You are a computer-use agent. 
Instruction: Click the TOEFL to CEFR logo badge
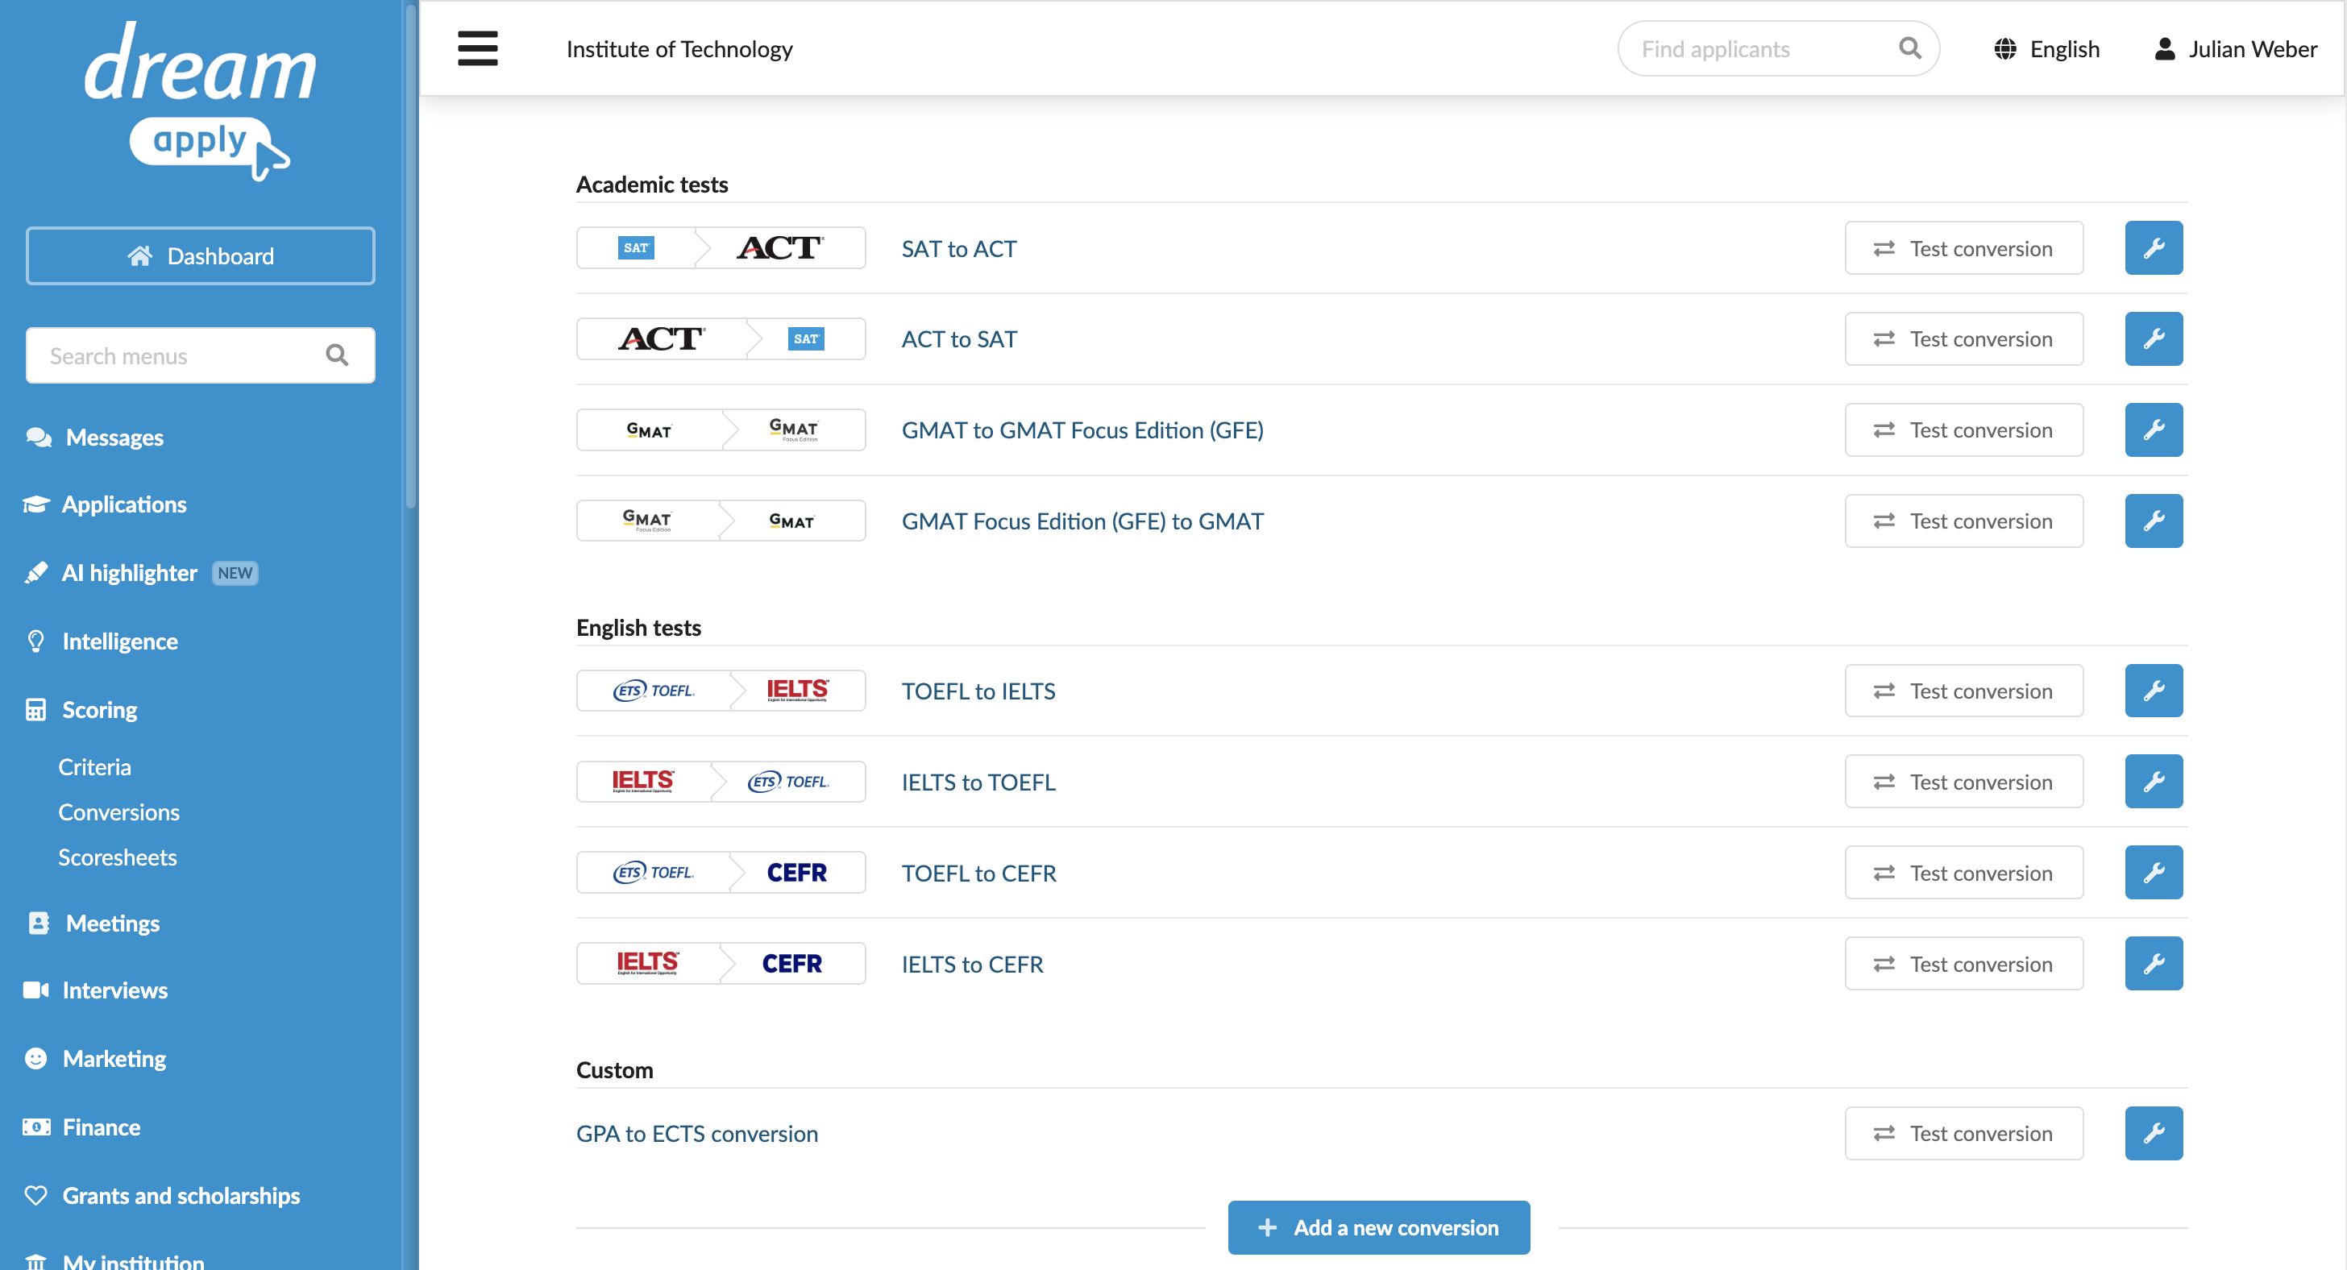click(x=721, y=873)
